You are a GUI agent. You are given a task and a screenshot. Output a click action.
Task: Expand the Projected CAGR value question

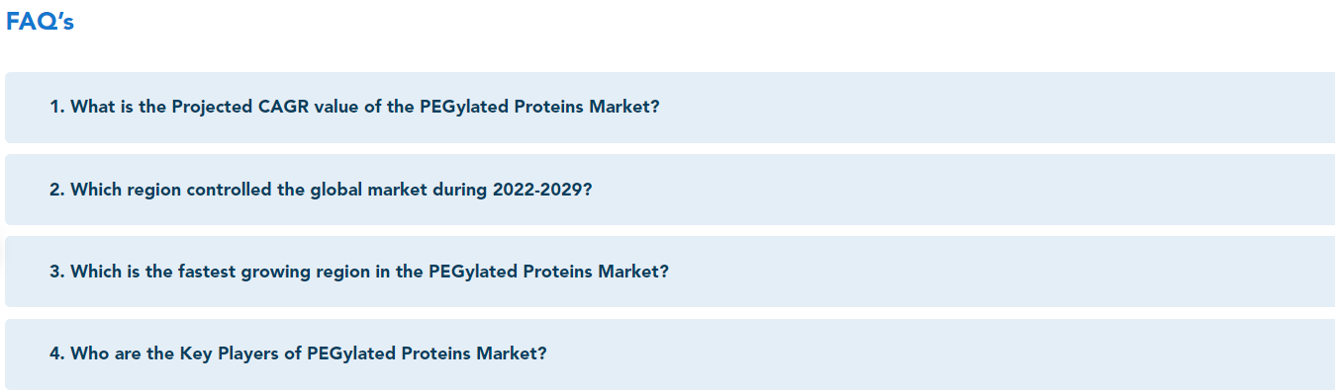(670, 107)
